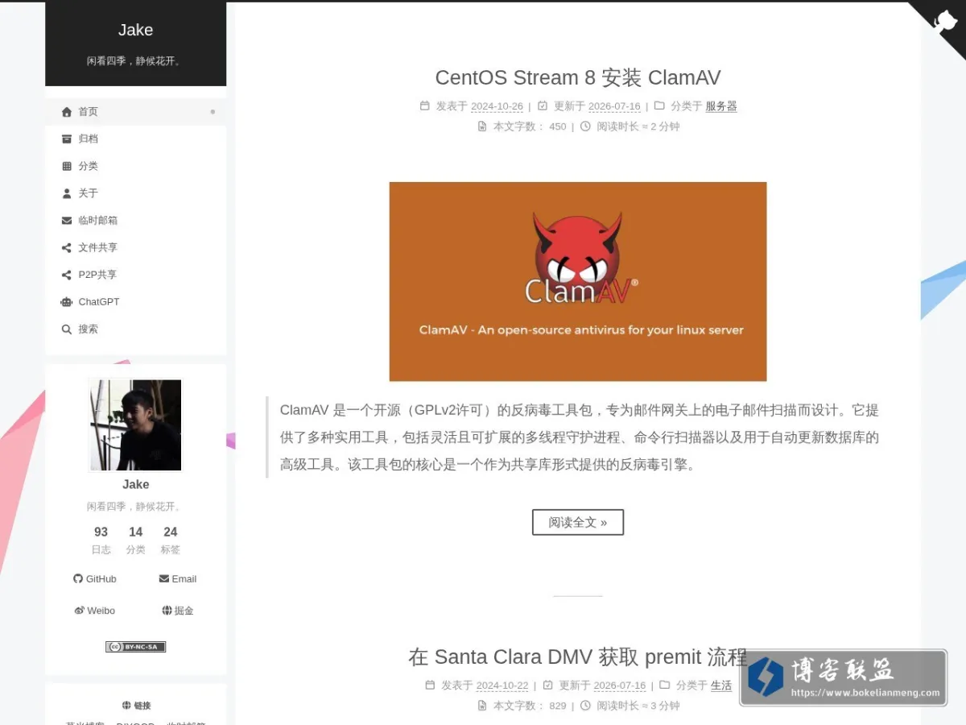Click the Email envelope icon in the profile card

pos(164,578)
